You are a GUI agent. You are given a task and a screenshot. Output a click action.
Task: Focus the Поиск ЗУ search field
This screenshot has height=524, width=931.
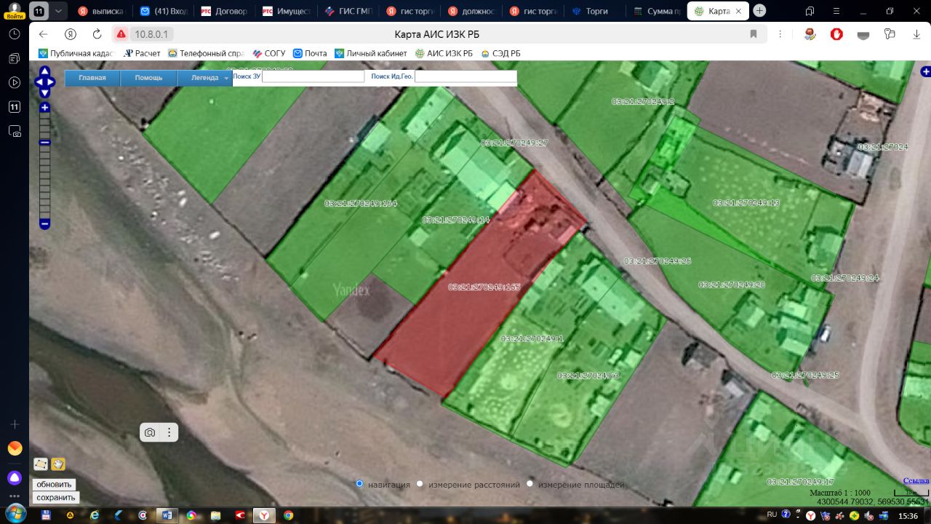coord(313,76)
